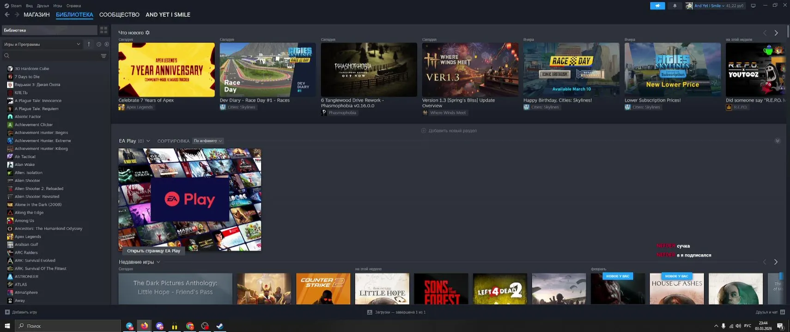This screenshot has height=332, width=790.
Task: Open the account dropdown 'And Yet I Smile'
Action: tap(709, 6)
